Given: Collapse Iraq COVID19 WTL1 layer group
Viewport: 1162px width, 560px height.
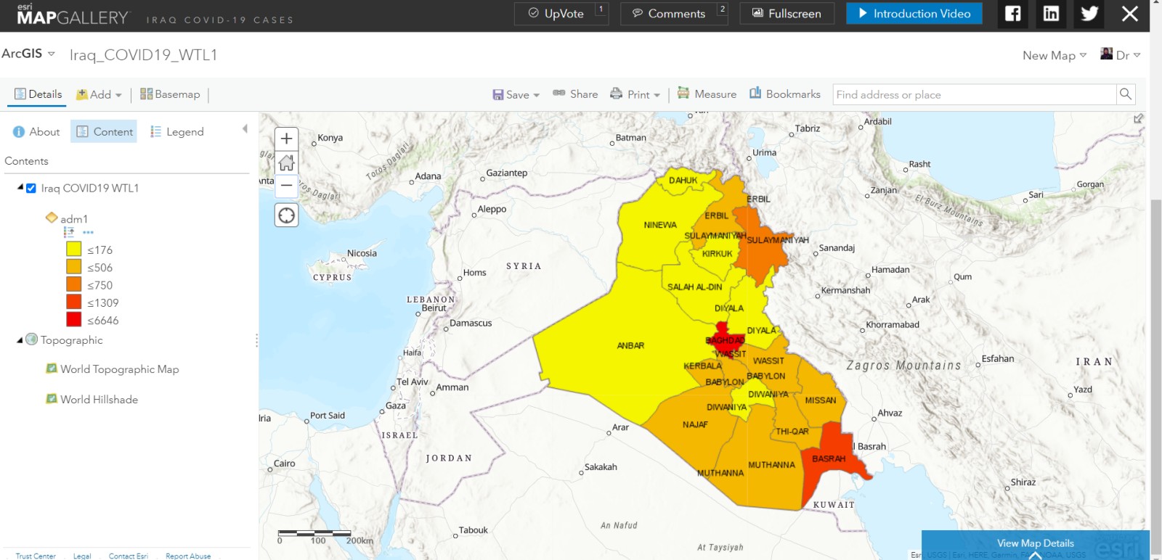Looking at the screenshot, I should [x=20, y=187].
